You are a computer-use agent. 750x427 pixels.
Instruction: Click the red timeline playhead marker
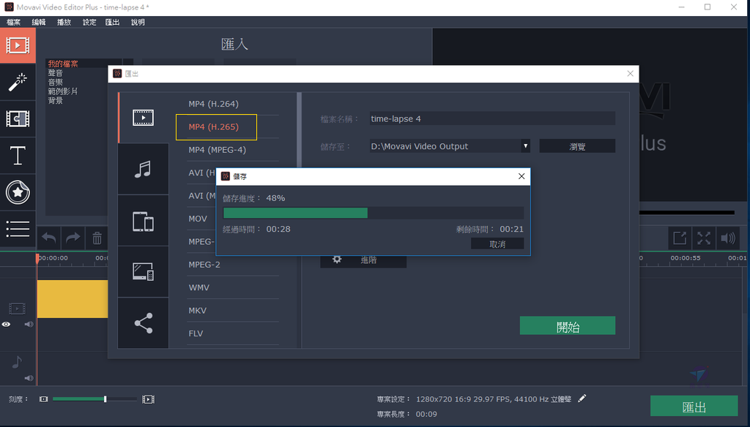37,258
